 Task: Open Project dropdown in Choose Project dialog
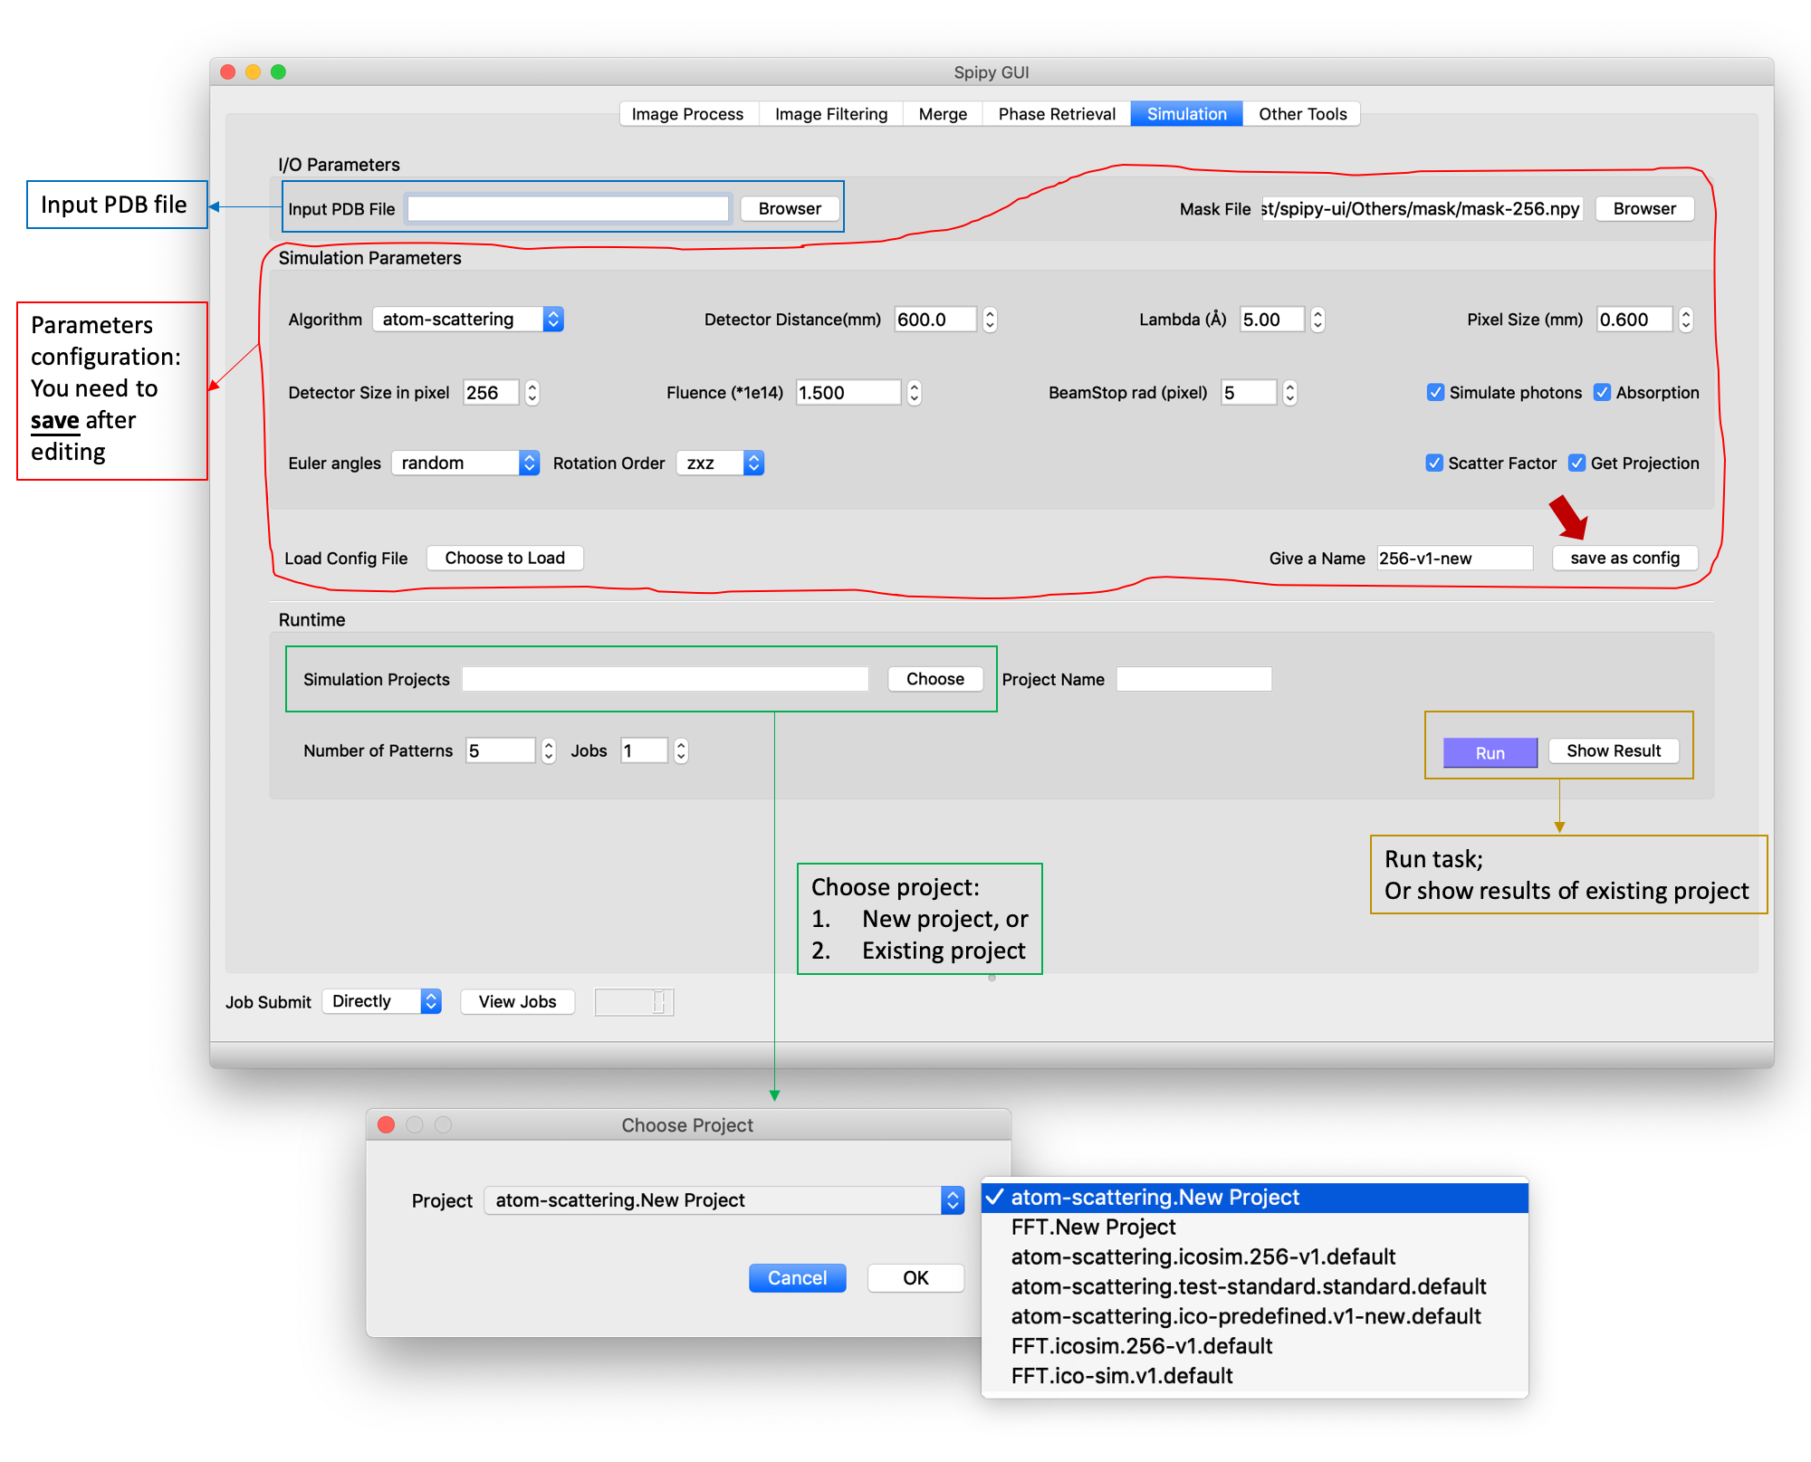click(723, 1200)
